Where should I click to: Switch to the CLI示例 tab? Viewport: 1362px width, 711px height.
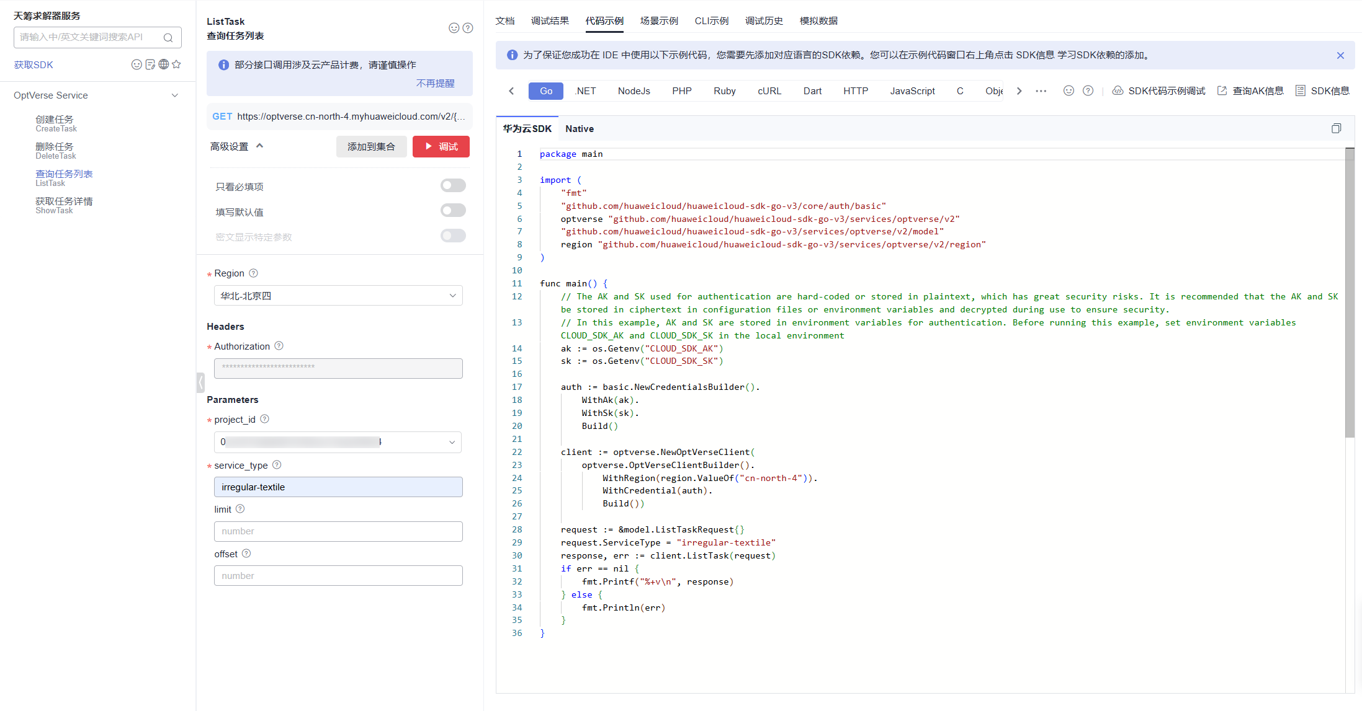[712, 21]
